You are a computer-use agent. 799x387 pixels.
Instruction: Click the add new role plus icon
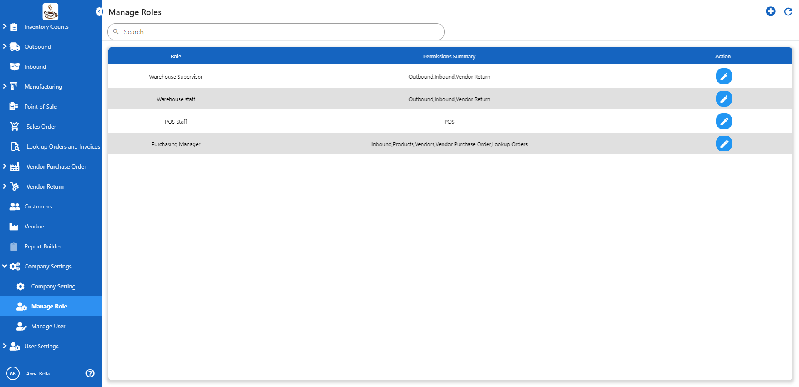(770, 12)
